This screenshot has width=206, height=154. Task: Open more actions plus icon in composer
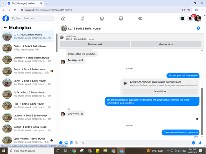click(x=61, y=143)
